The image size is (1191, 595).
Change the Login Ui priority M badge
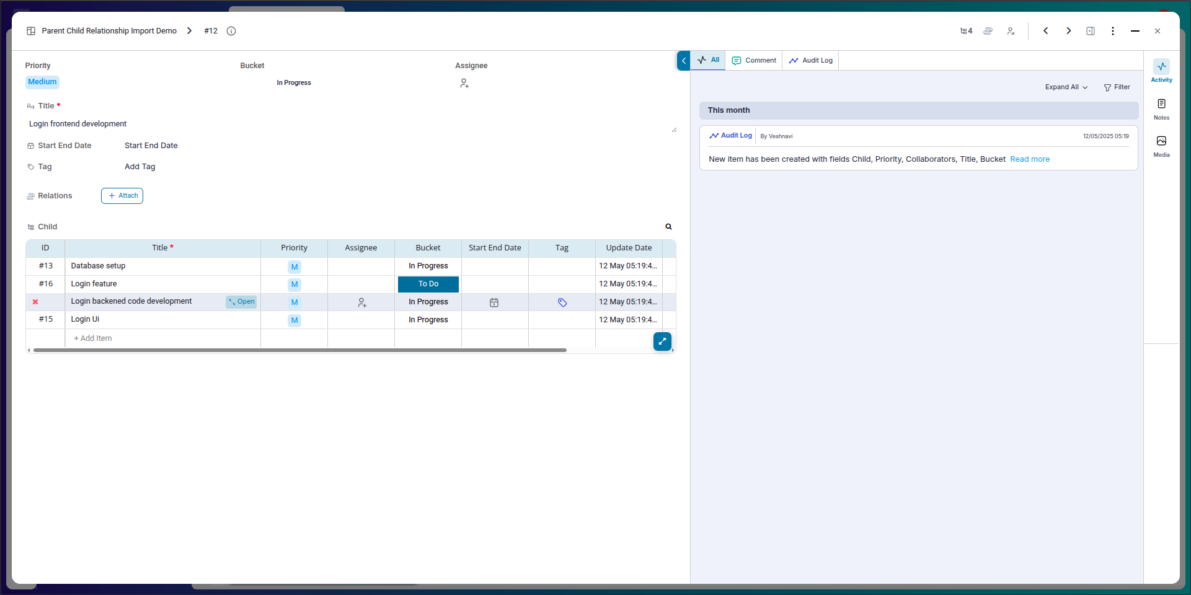[x=294, y=321]
